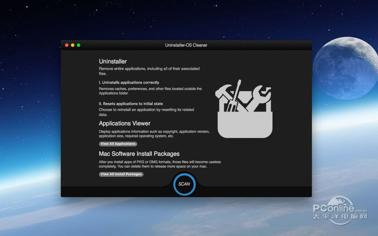Image resolution: width=378 pixels, height=236 pixels.
Task: Minimize the window with the yellow button
Action: (72, 45)
